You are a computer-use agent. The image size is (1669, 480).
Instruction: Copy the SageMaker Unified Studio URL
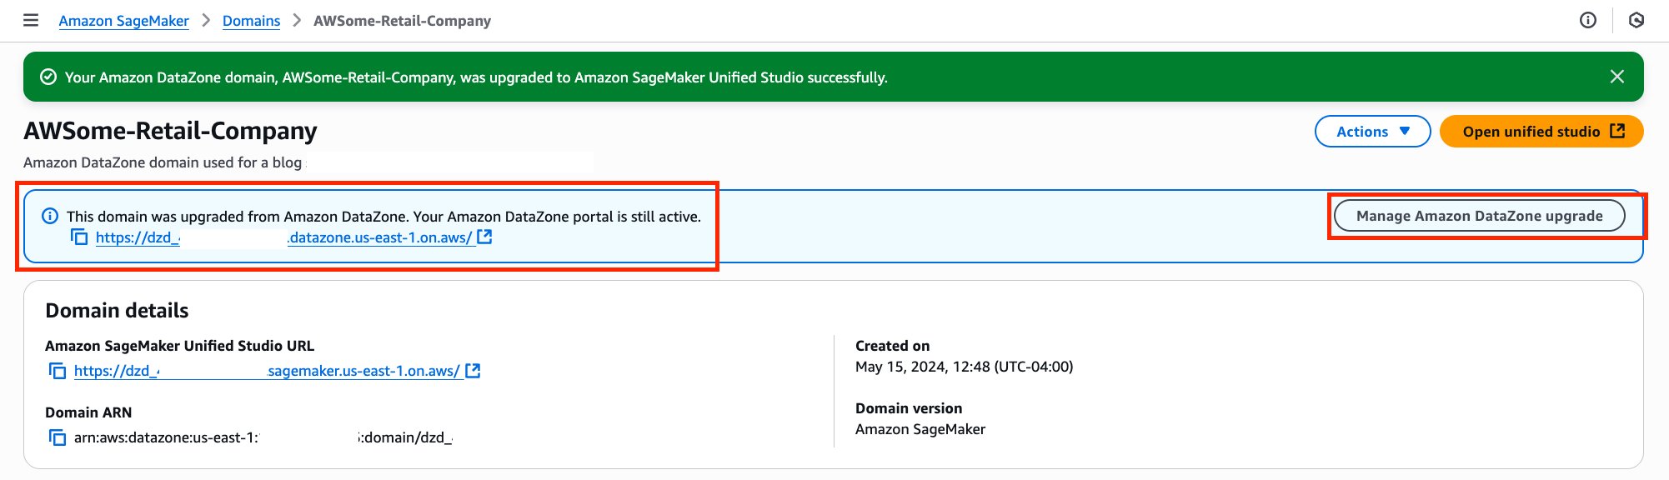(58, 371)
